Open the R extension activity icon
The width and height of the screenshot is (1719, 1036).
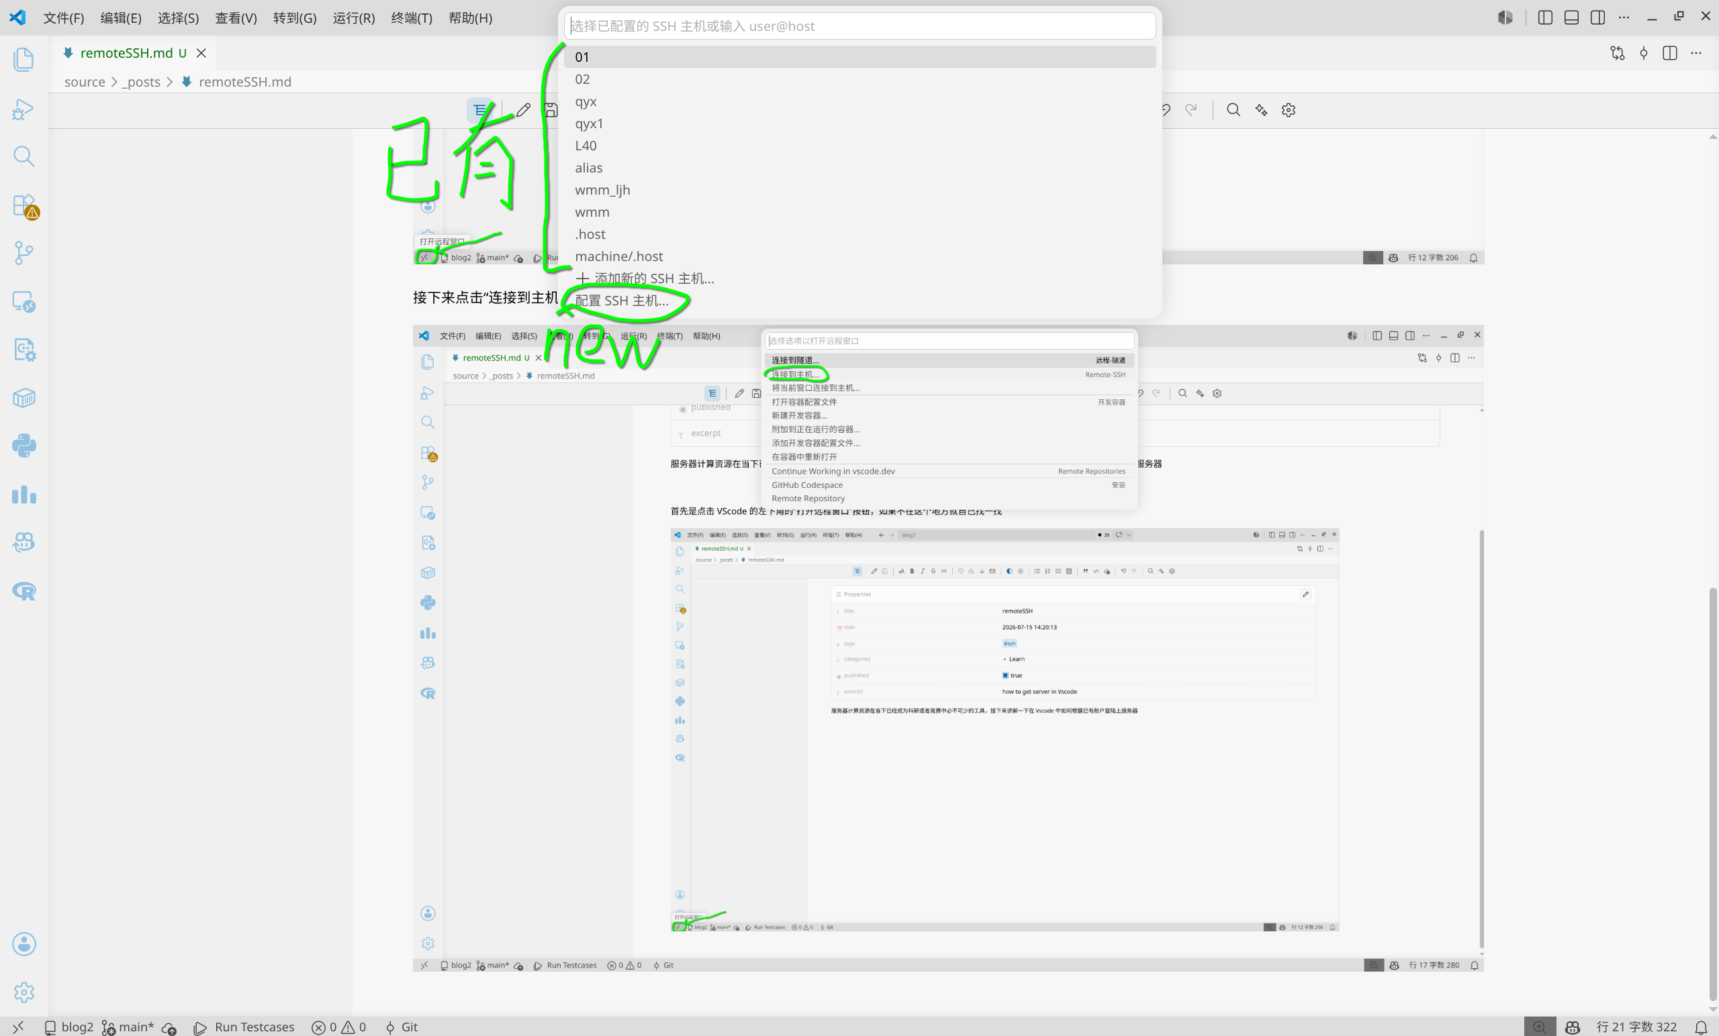(x=24, y=591)
